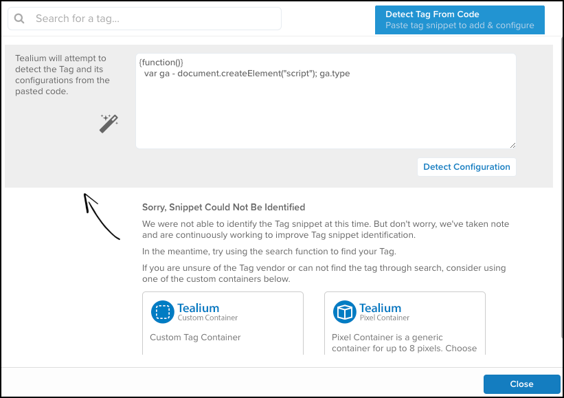
Task: Click the magic wand icon
Action: [109, 123]
